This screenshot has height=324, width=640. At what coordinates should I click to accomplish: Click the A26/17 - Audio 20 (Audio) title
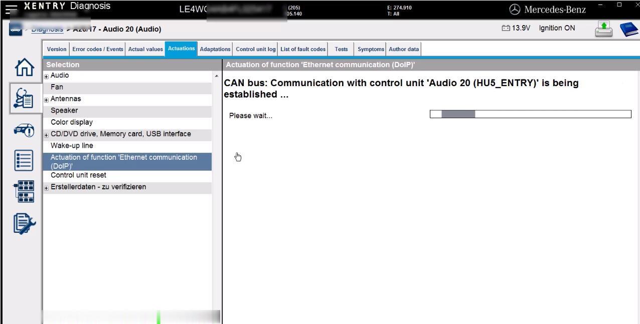pos(117,30)
